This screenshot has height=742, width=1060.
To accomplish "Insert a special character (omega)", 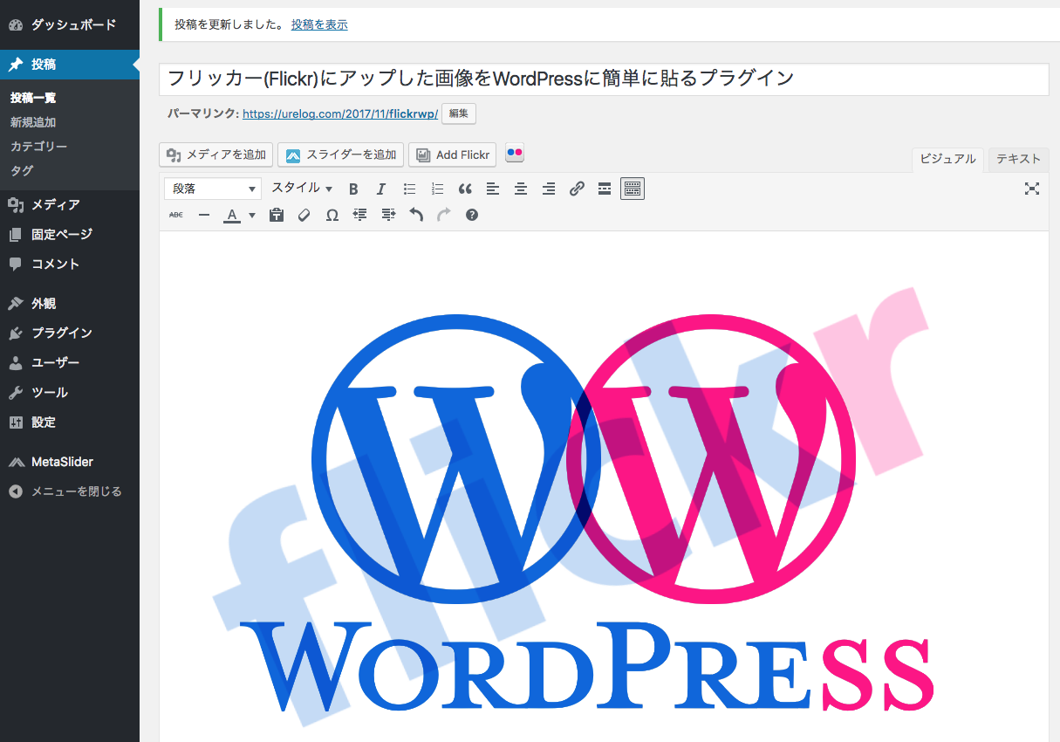I will coord(332,215).
